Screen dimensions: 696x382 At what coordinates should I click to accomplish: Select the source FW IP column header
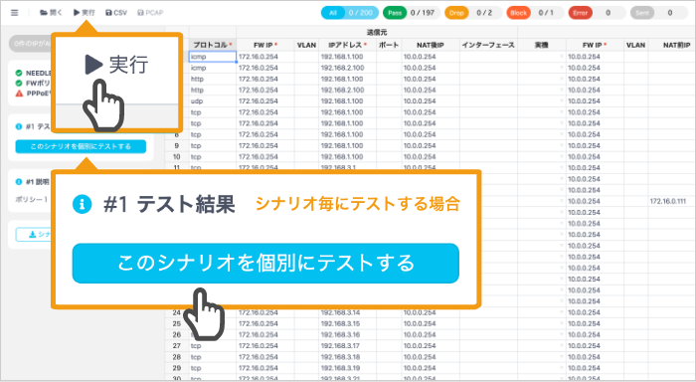coord(265,45)
